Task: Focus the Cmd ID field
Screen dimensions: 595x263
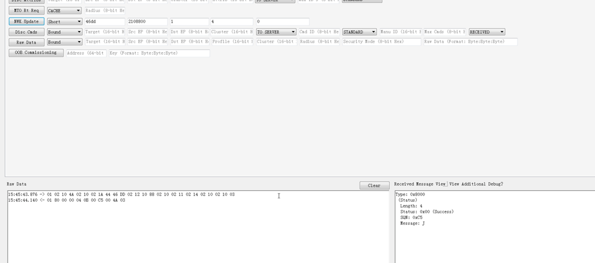Action: (x=319, y=32)
